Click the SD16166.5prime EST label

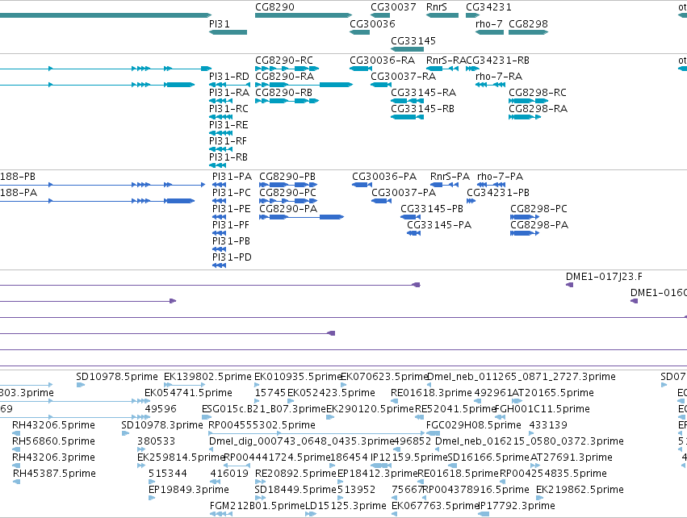click(488, 457)
